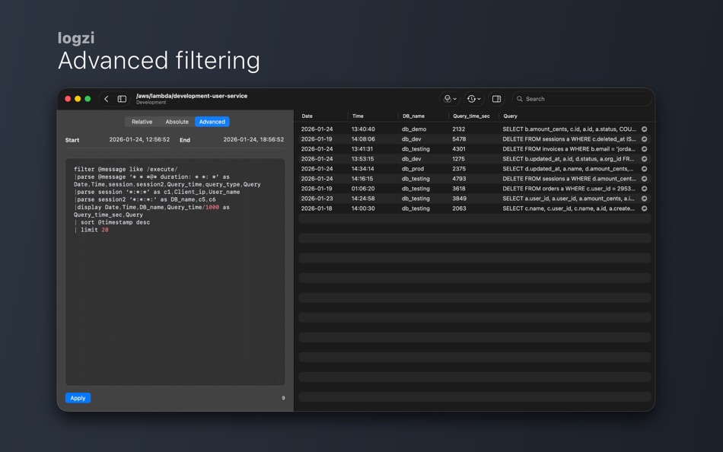This screenshot has width=723, height=452.
Task: Open chevron beside time history icon
Action: tap(479, 99)
